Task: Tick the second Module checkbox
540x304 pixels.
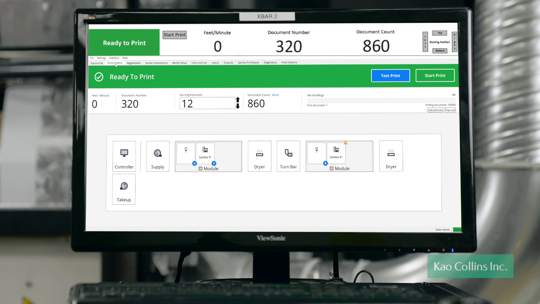Action: coord(332,168)
